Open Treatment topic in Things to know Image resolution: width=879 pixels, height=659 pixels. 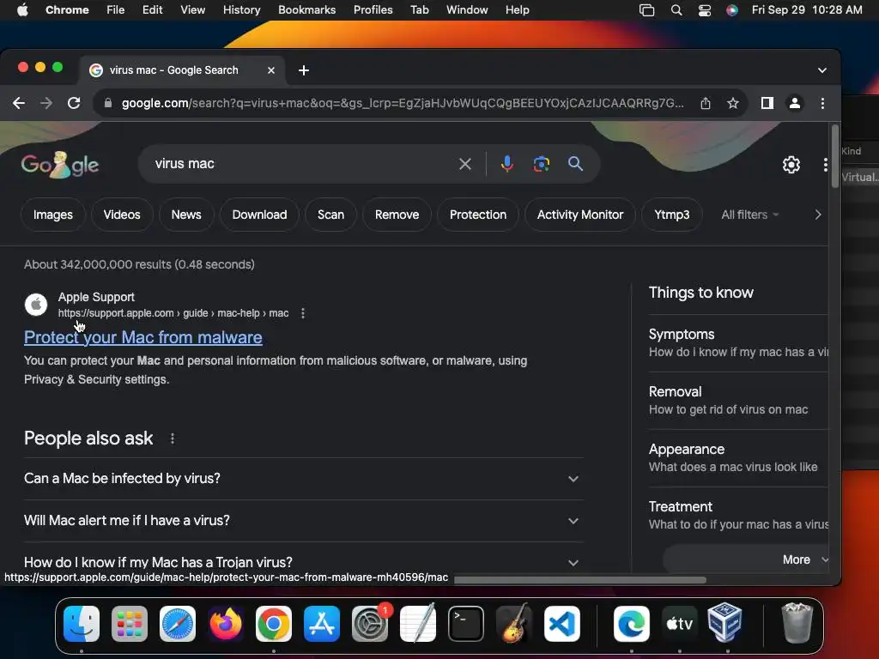tap(738, 515)
